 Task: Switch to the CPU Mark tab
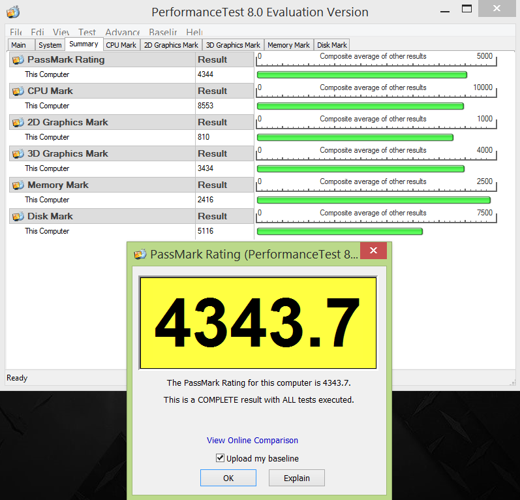click(121, 45)
